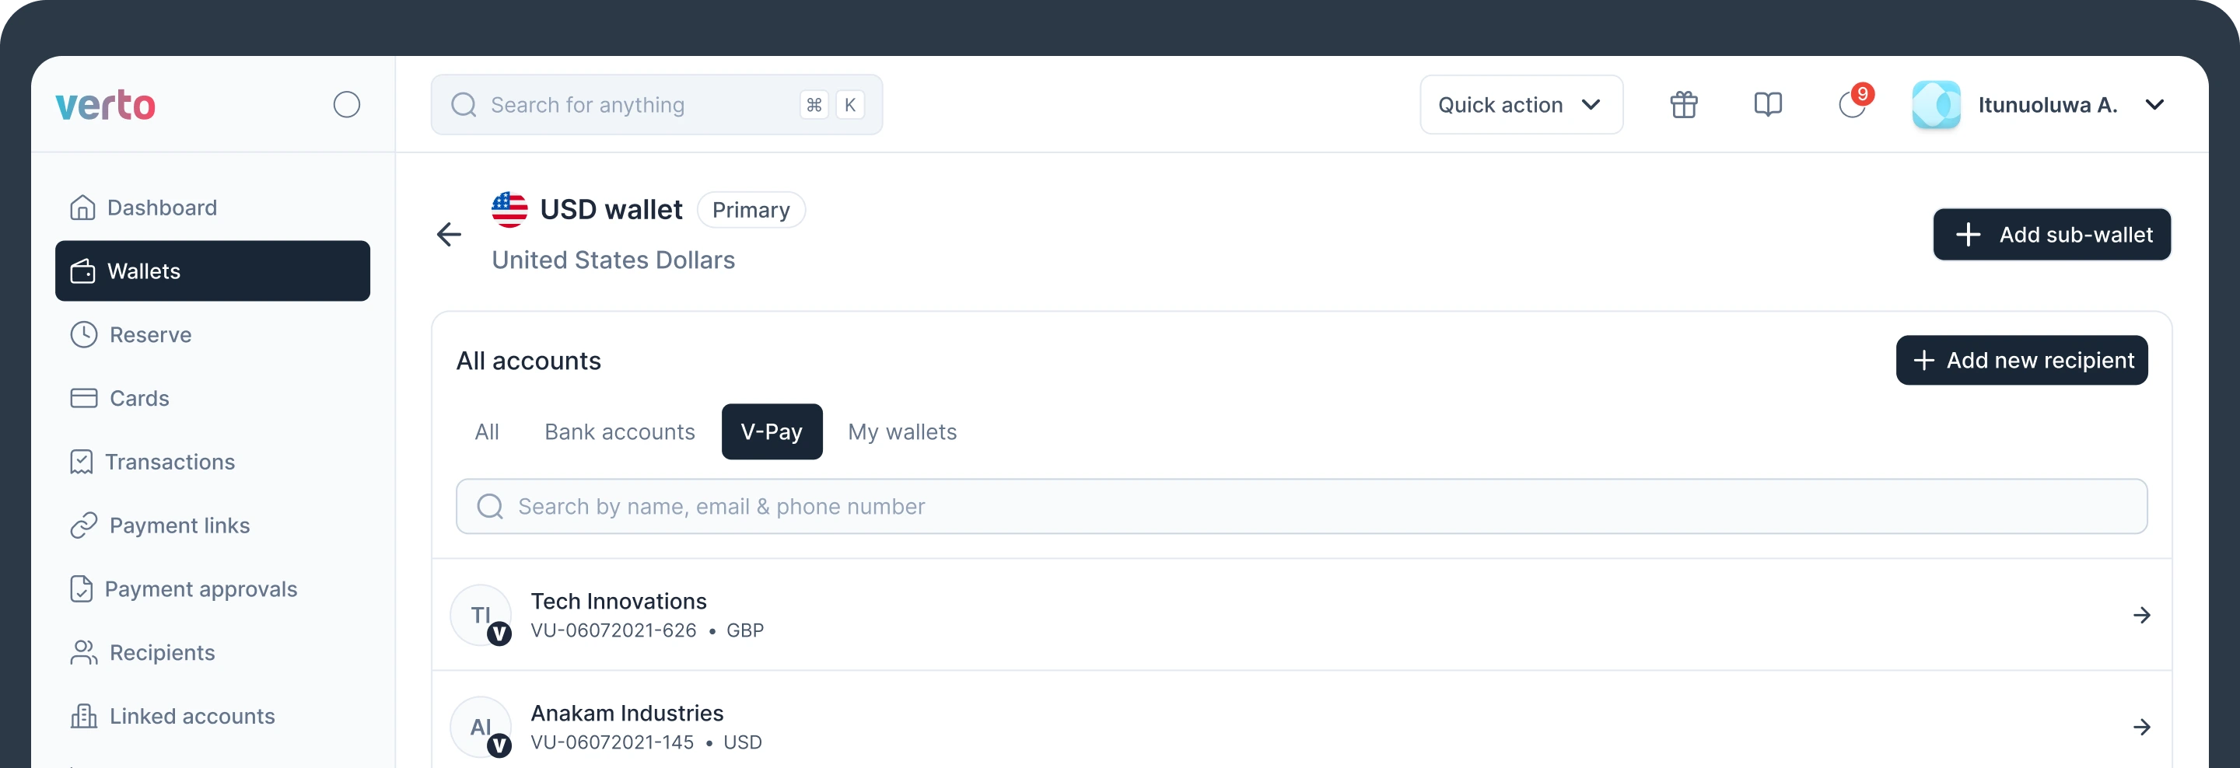Click VU-06072021-626 account ID
The width and height of the screenshot is (2240, 768).
(613, 630)
